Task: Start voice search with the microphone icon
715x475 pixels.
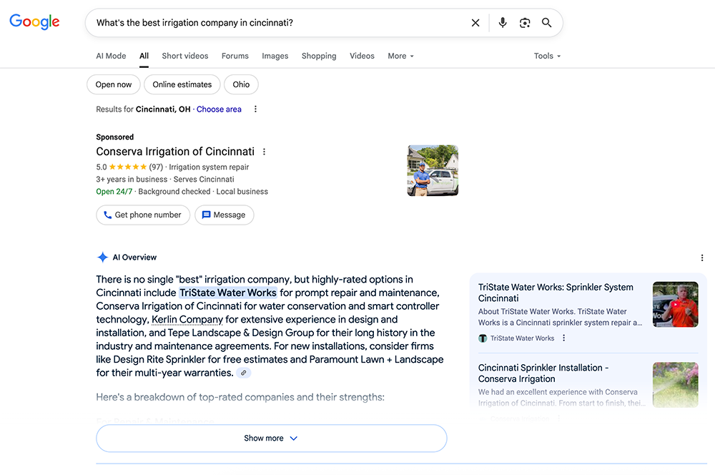Action: (503, 23)
